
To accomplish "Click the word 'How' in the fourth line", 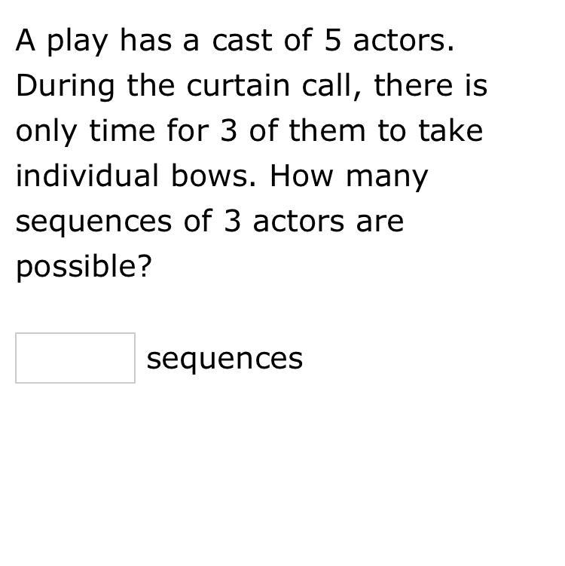I will pos(301,176).
